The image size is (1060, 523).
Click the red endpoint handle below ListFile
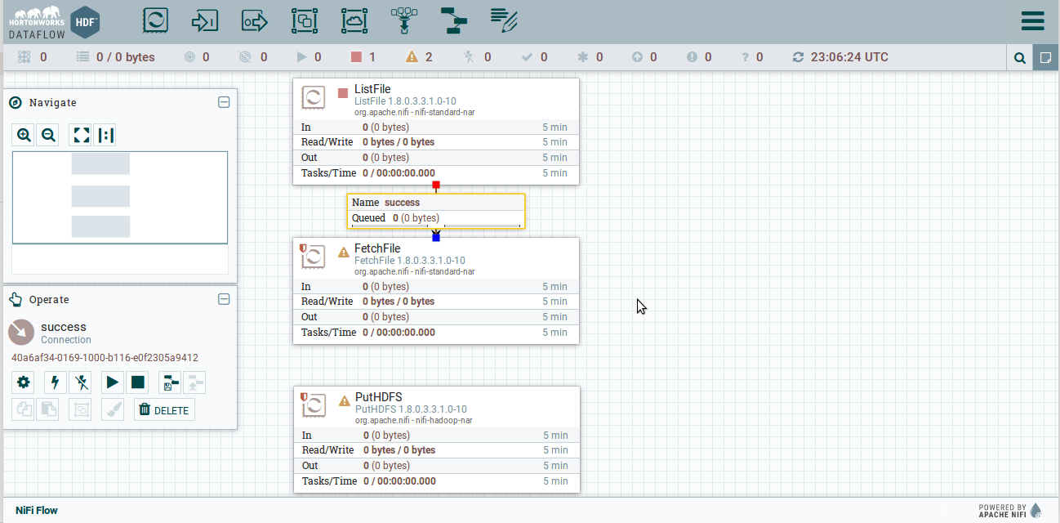436,186
